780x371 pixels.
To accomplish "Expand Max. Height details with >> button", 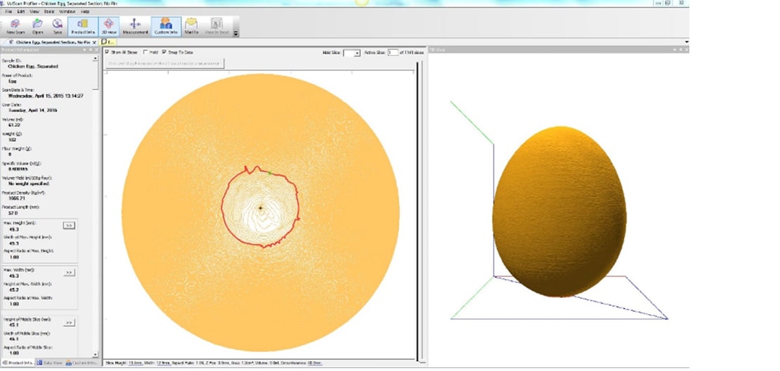I will tap(69, 226).
